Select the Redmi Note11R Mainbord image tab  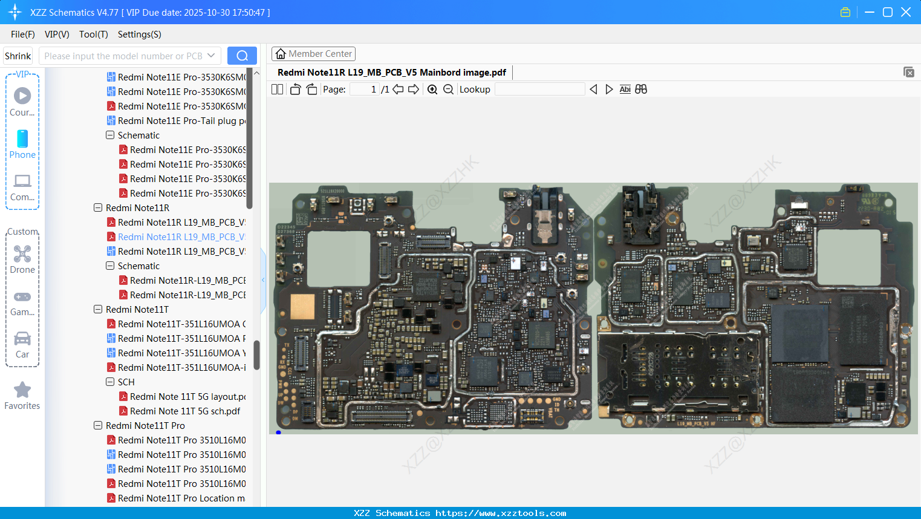(x=391, y=72)
